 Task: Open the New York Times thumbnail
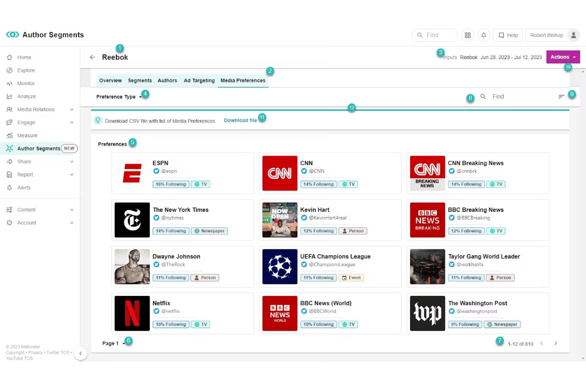point(132,220)
